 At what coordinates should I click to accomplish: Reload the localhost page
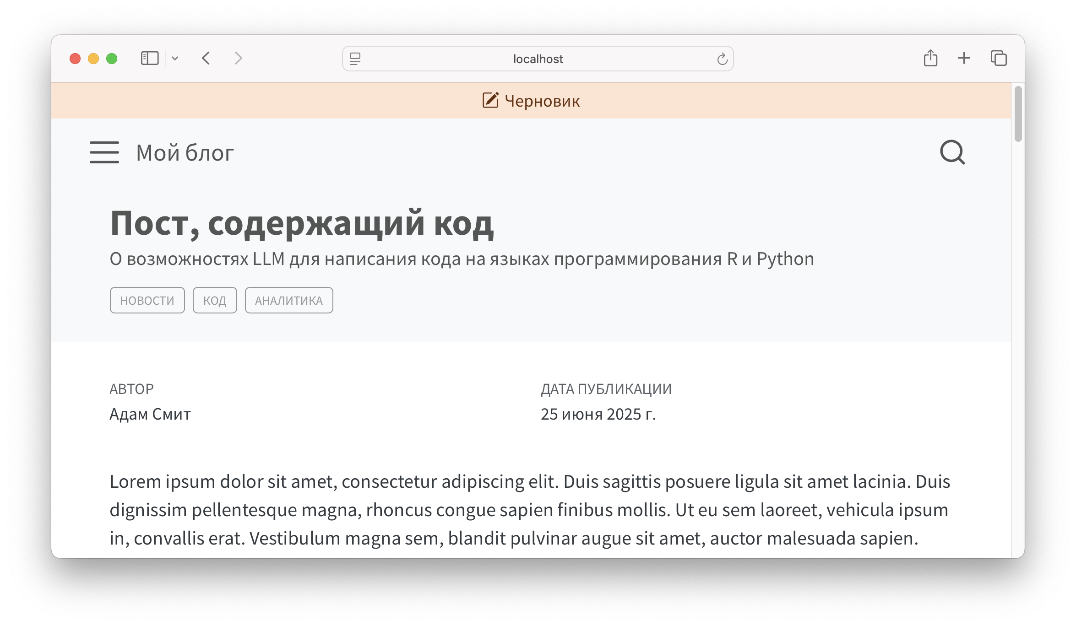(722, 59)
